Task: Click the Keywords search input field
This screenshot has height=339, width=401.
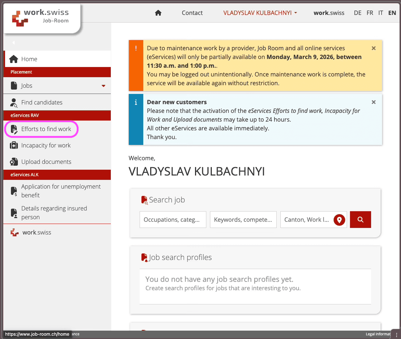Action: point(243,220)
